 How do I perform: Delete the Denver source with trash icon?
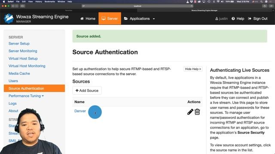(x=197, y=112)
